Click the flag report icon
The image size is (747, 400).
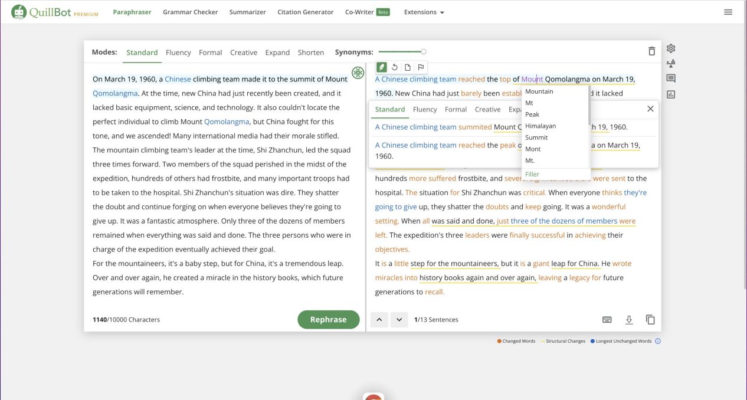421,67
